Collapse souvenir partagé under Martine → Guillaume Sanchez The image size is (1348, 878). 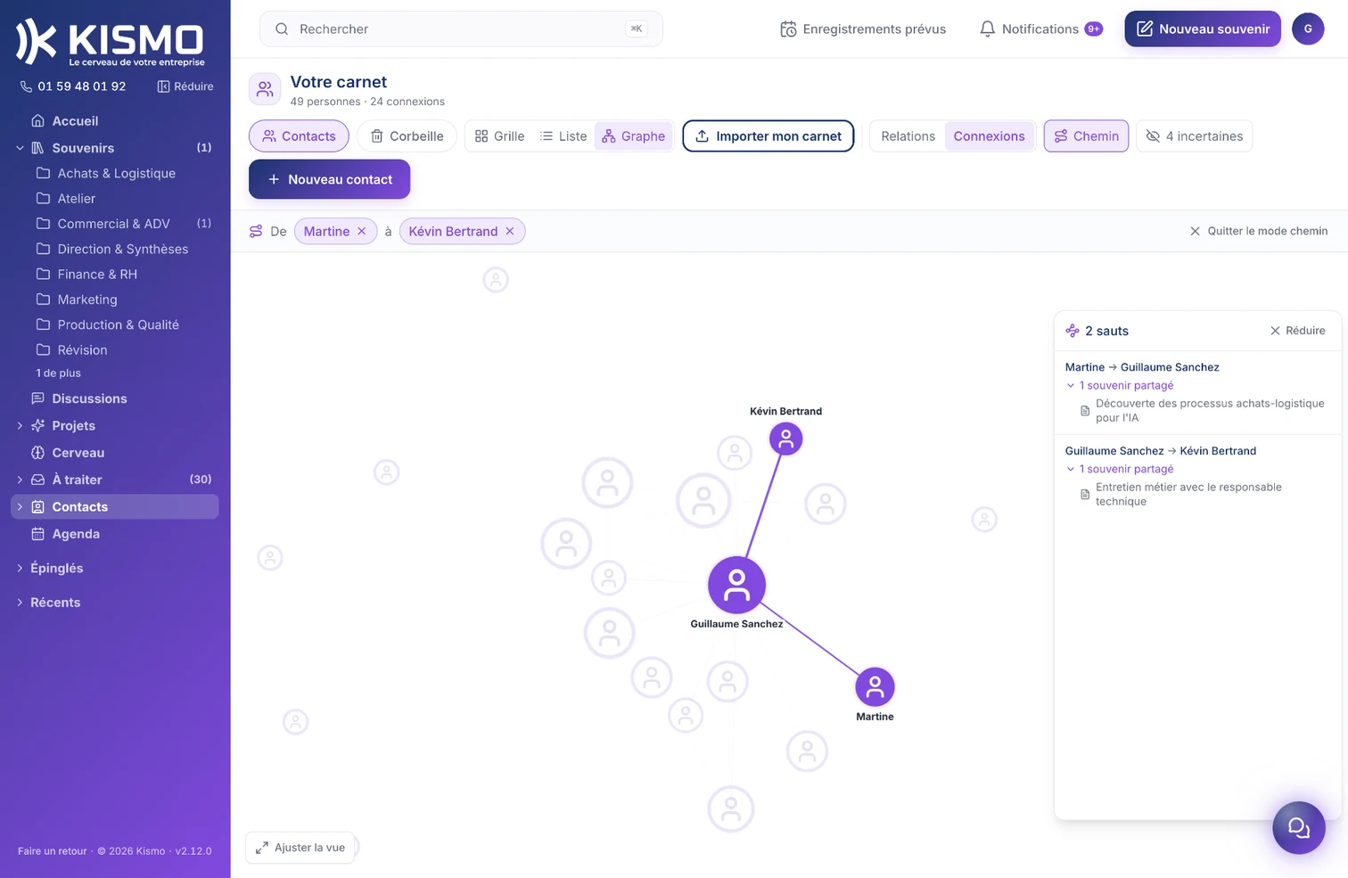click(x=1120, y=385)
